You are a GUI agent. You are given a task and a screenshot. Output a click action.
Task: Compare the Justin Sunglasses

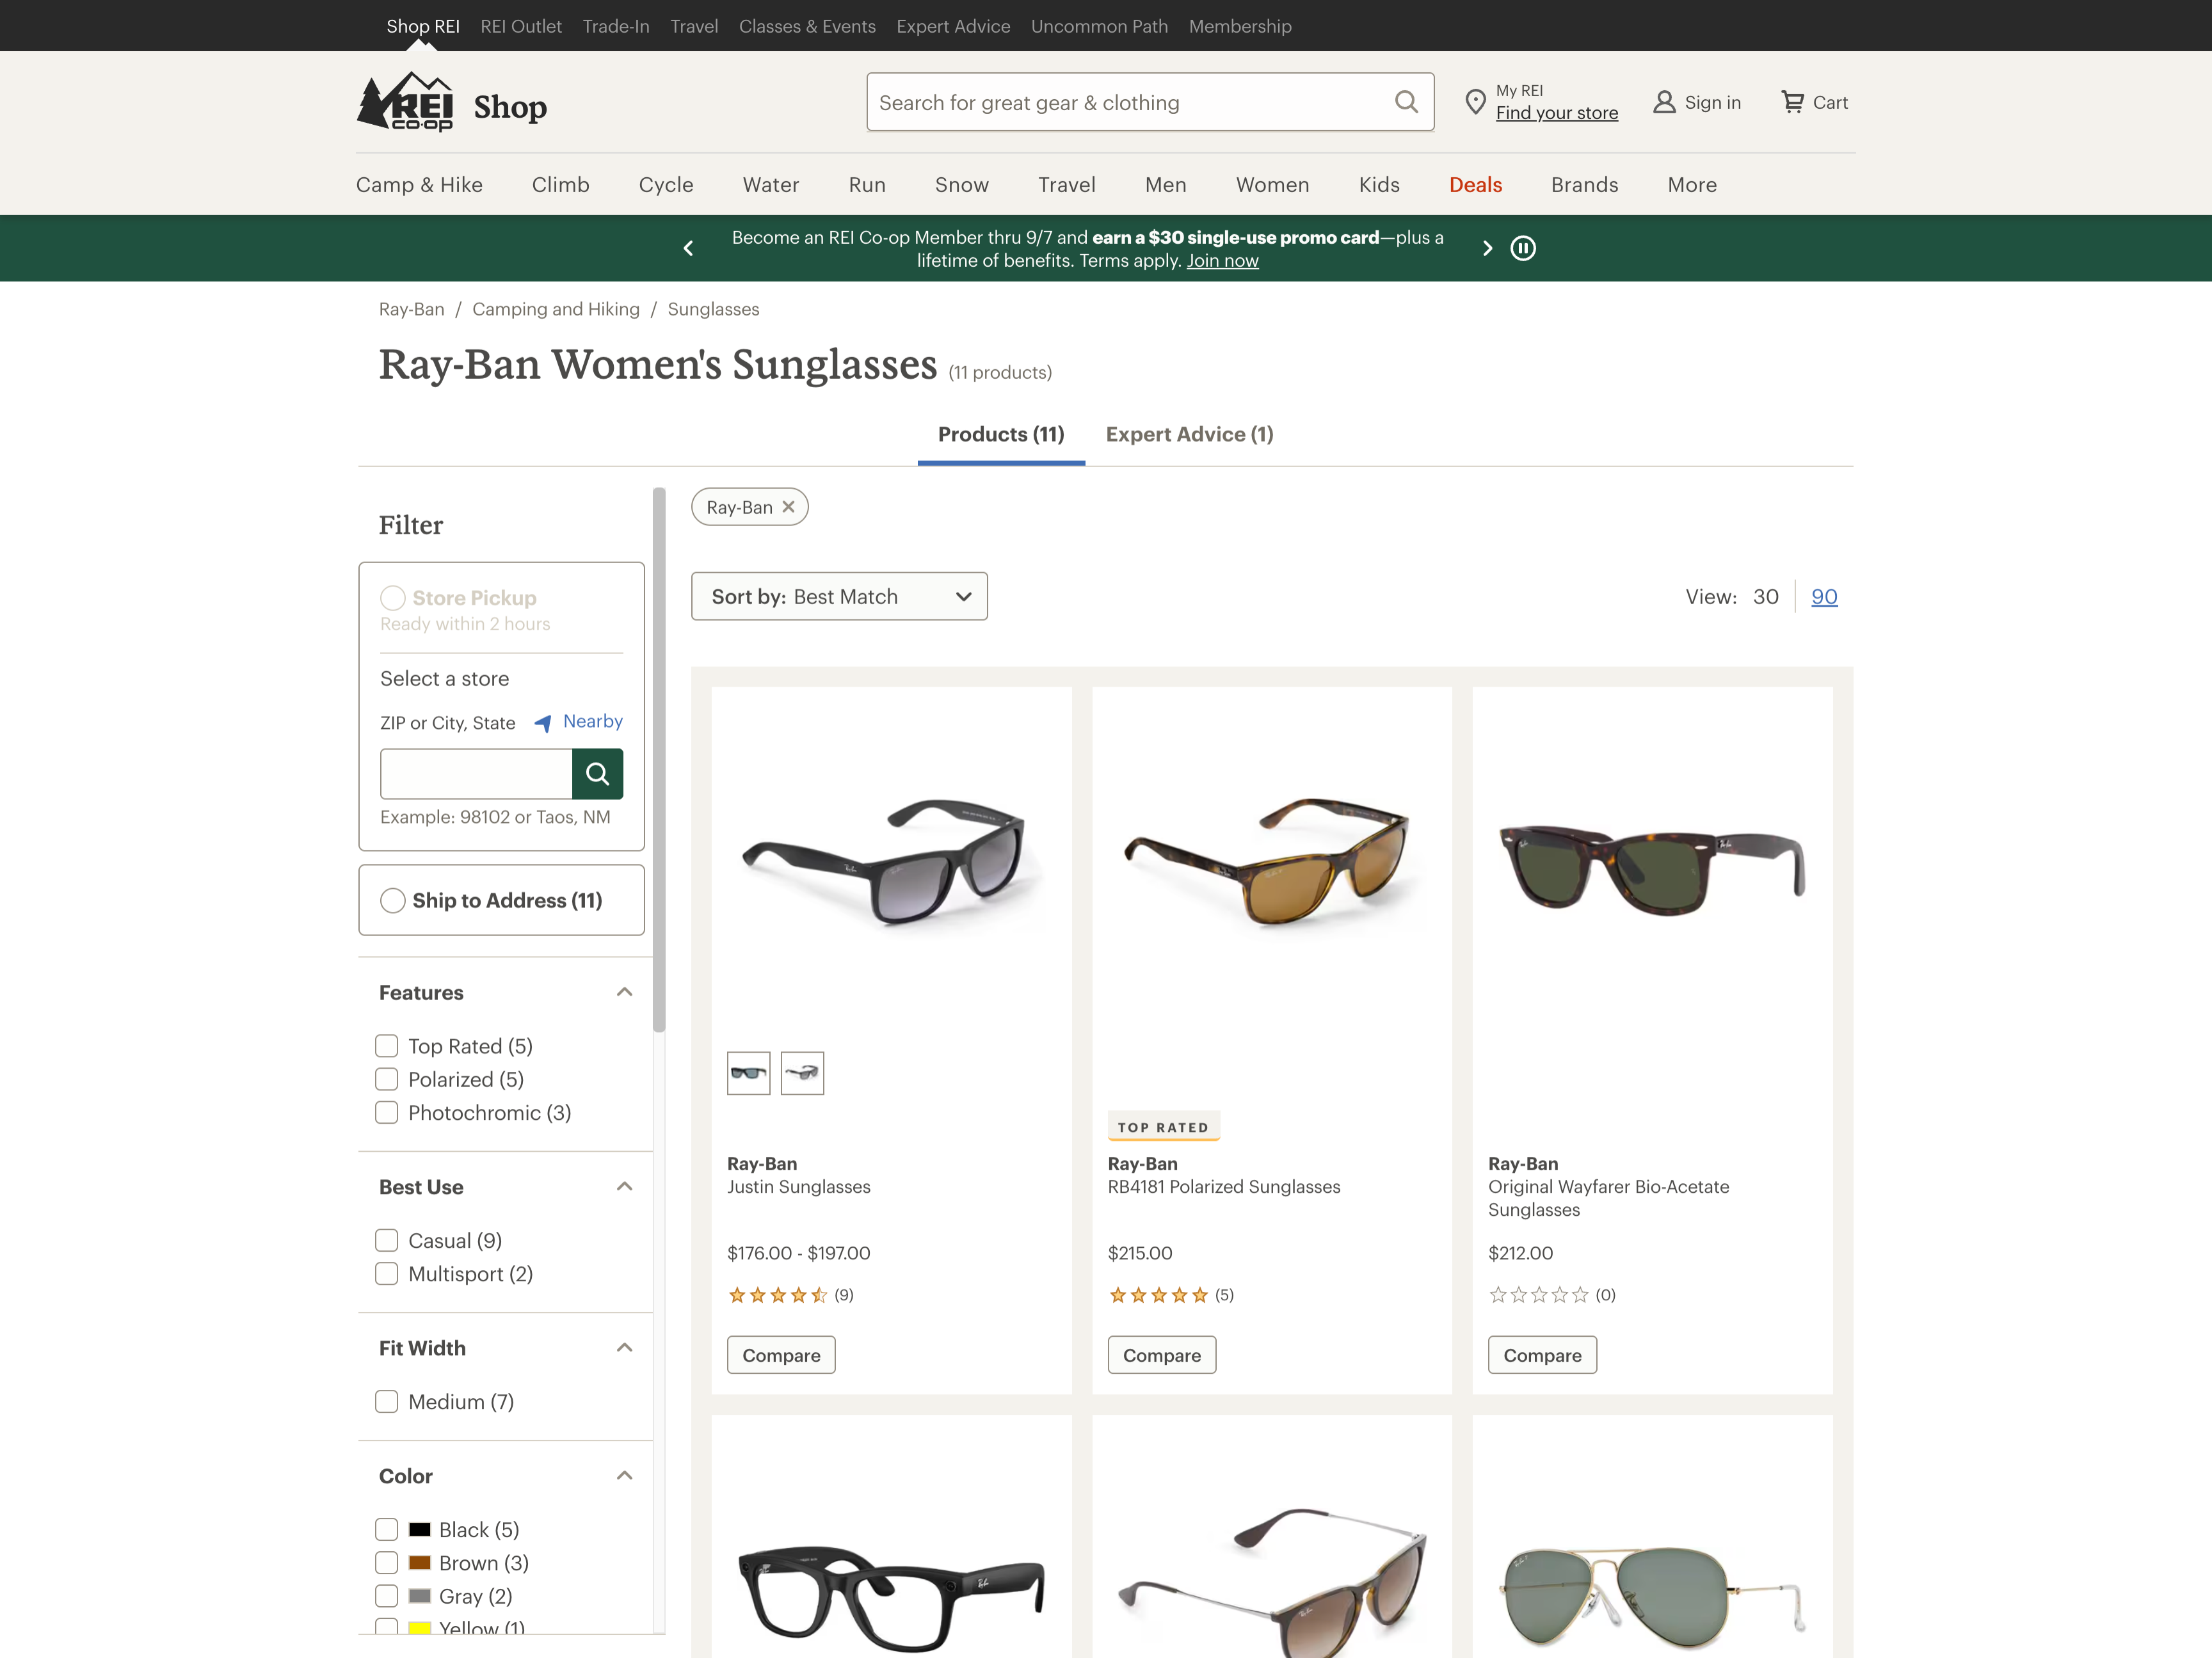point(781,1355)
